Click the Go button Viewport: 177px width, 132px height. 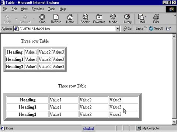128,29
